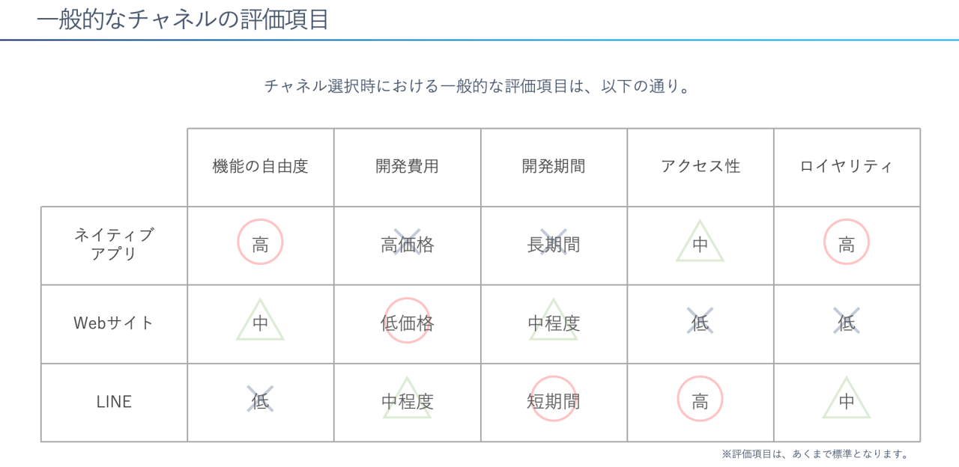This screenshot has width=959, height=467.
Task: Click the footnote about 評価項目
Action: click(x=816, y=454)
